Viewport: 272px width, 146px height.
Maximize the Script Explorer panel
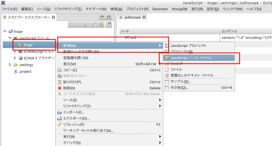[109, 17]
